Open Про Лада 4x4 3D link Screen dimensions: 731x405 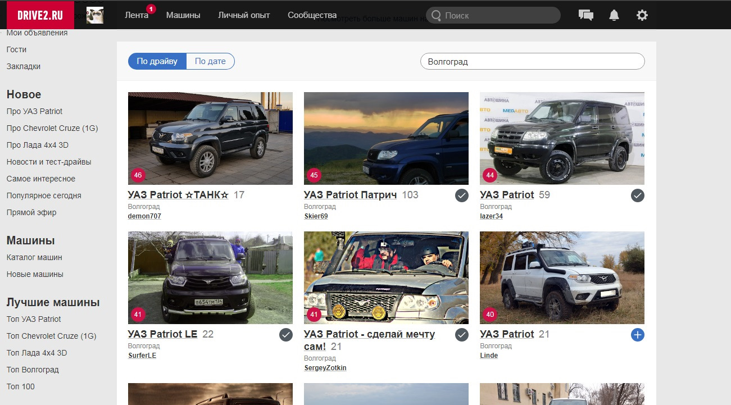pos(38,145)
